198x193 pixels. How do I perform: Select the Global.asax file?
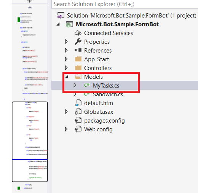point(99,112)
